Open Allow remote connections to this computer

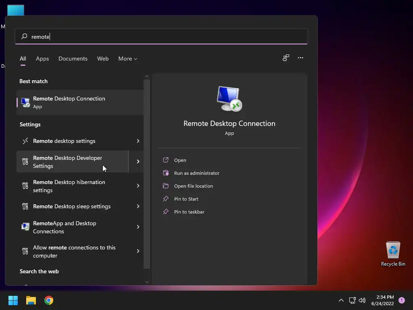click(x=73, y=251)
